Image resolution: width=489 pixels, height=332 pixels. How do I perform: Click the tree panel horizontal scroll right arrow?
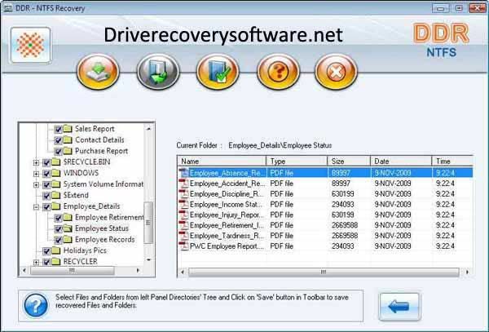[139, 271]
